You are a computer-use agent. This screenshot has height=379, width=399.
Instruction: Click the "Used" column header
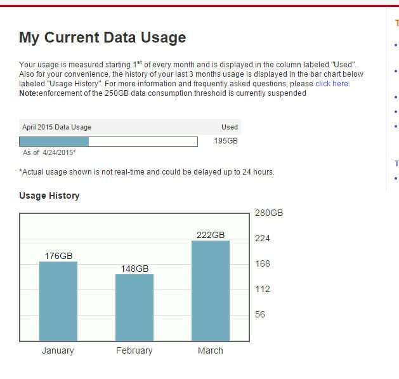point(229,127)
